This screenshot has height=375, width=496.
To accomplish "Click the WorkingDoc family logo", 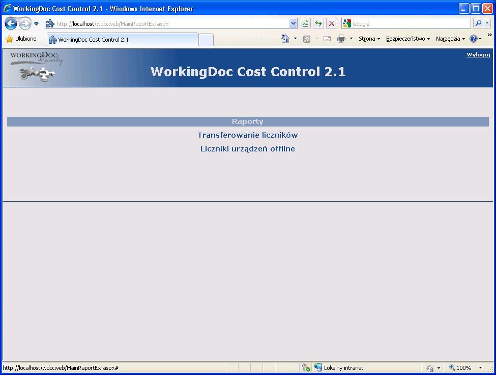I will pos(37,67).
